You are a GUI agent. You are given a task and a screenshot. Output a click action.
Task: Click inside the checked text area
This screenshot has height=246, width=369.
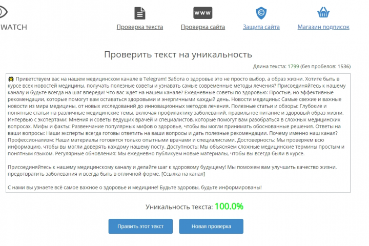point(178,133)
